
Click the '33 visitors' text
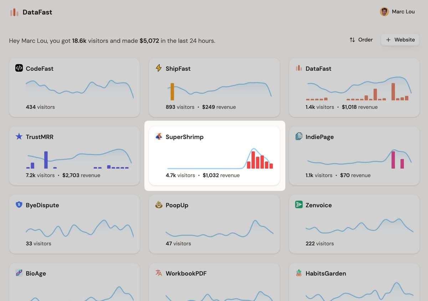click(39, 244)
